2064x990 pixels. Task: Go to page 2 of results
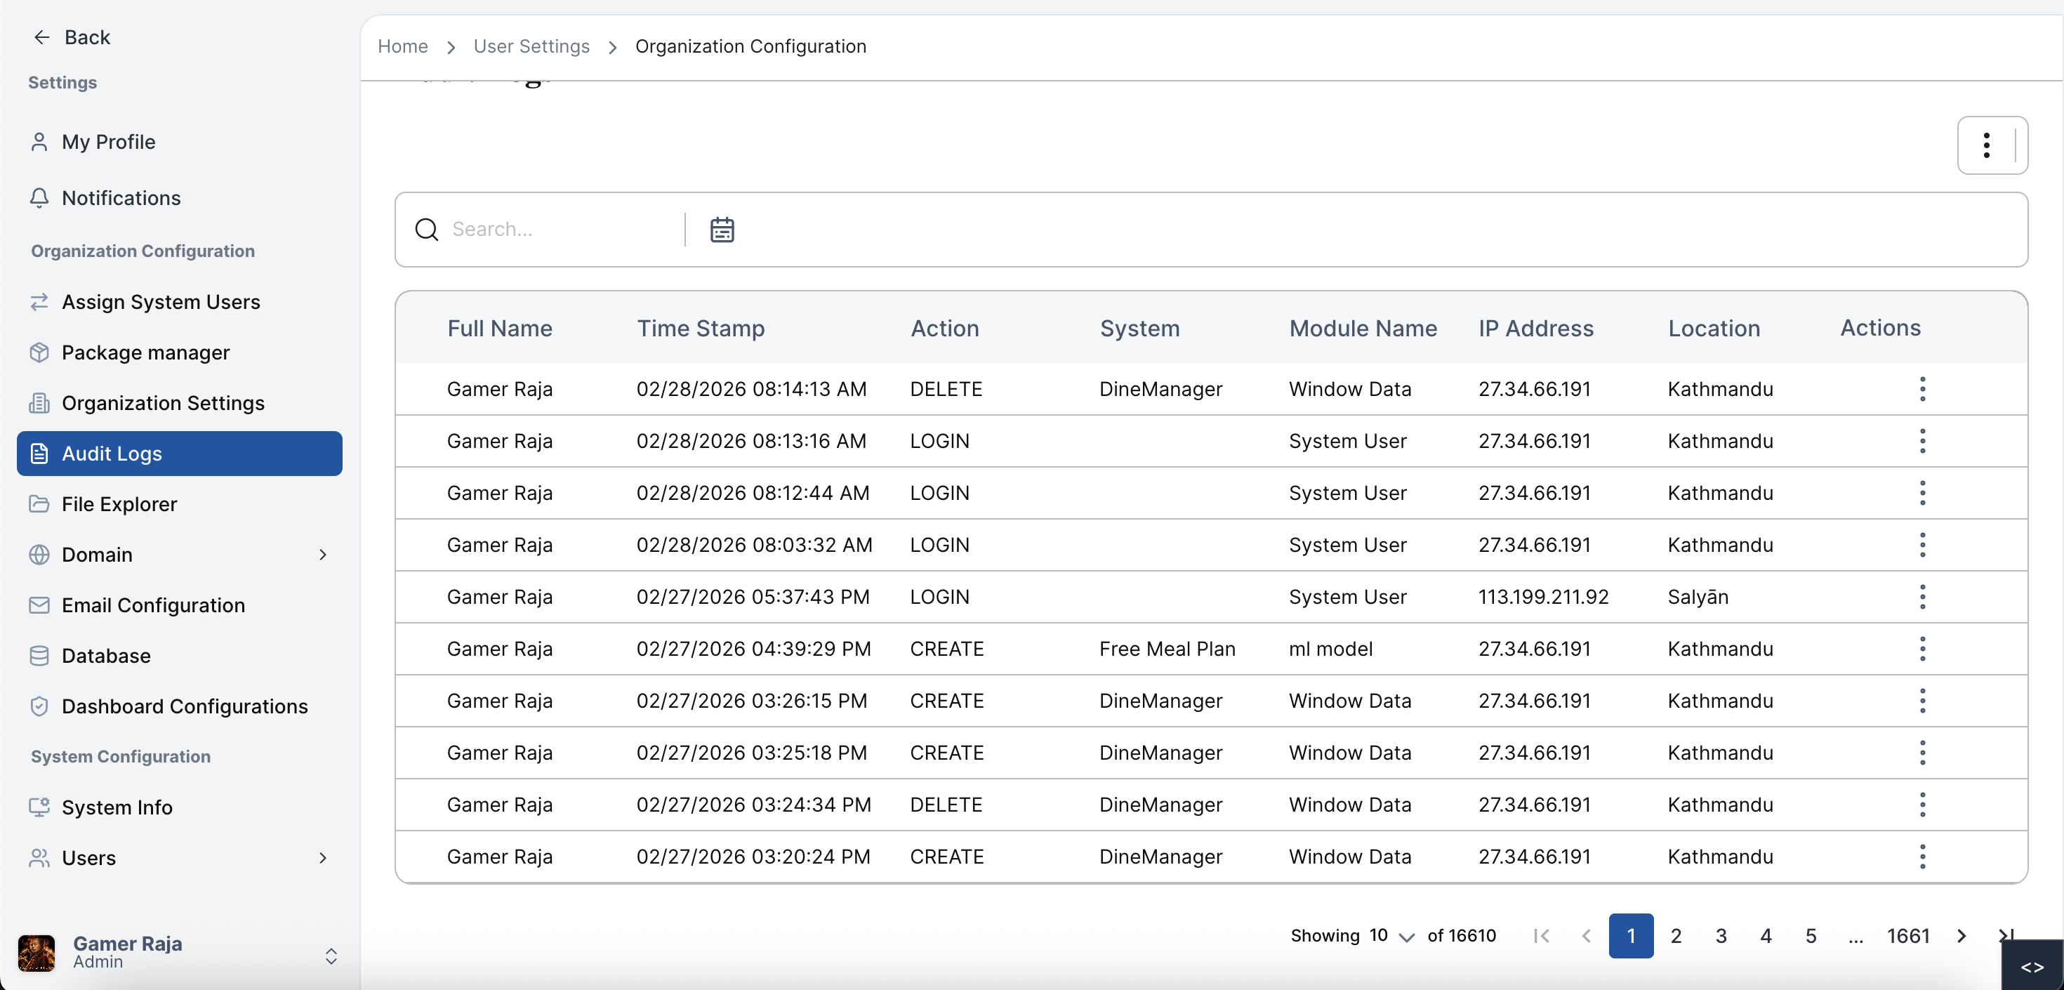(1677, 935)
